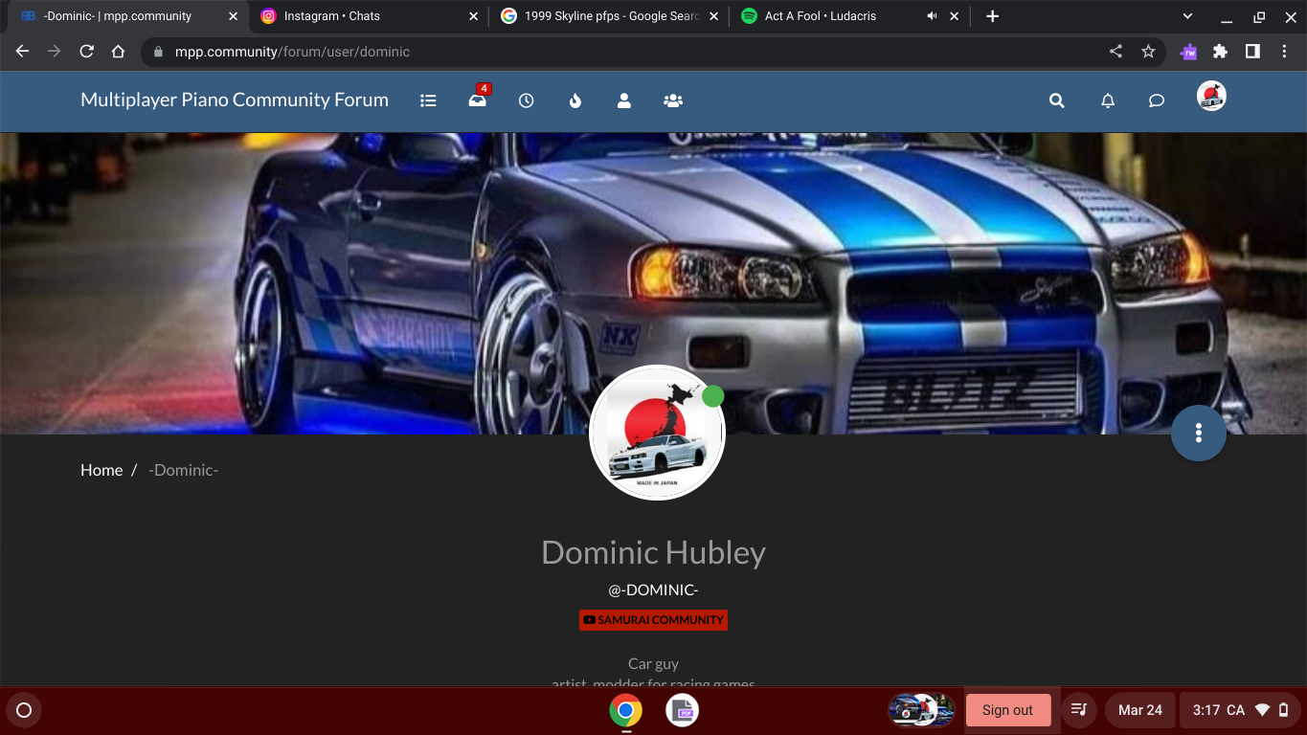Open the PDF app on shelf
Image resolution: width=1307 pixels, height=735 pixels.
683,710
